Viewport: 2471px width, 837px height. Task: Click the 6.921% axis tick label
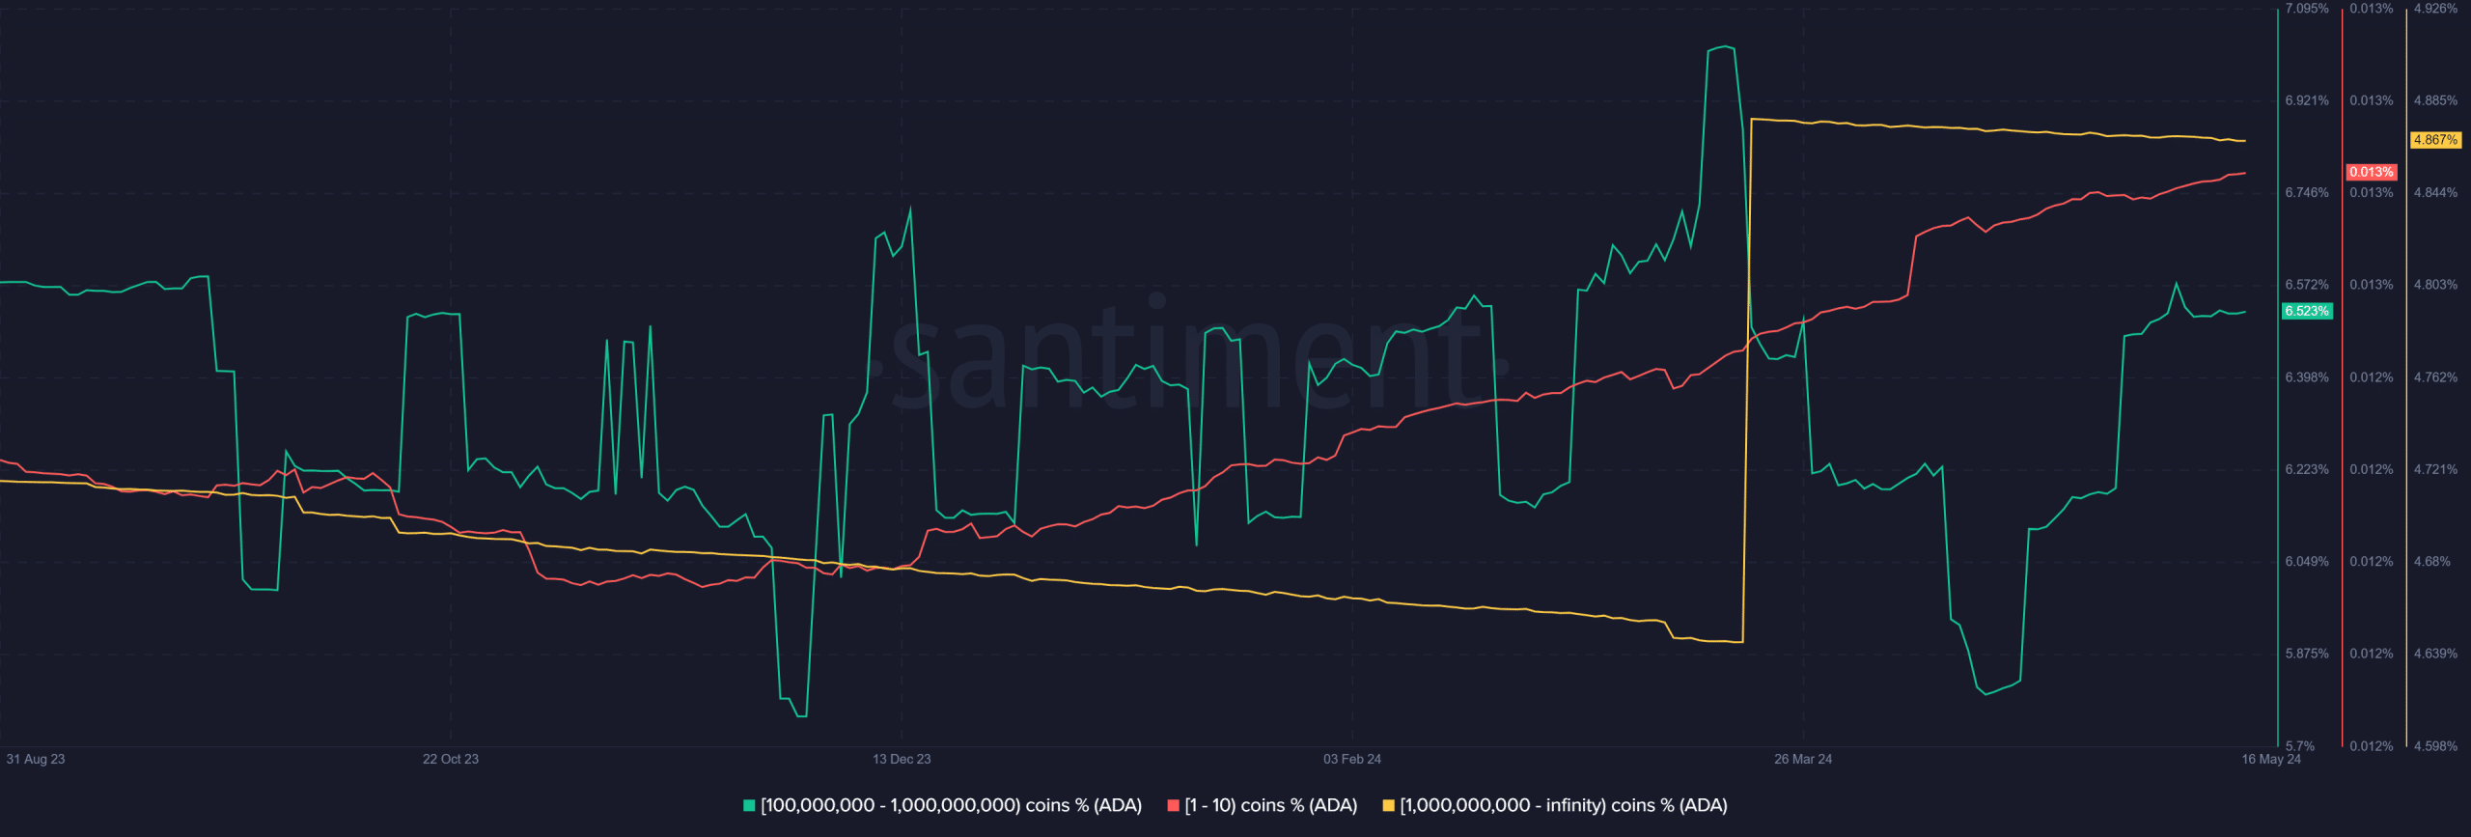[x=2307, y=100]
